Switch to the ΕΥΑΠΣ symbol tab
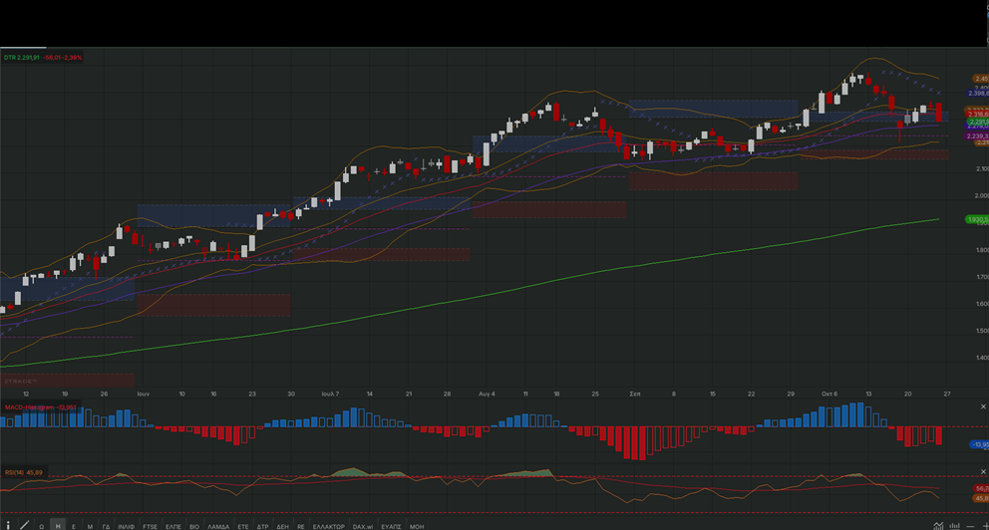 tap(391, 526)
